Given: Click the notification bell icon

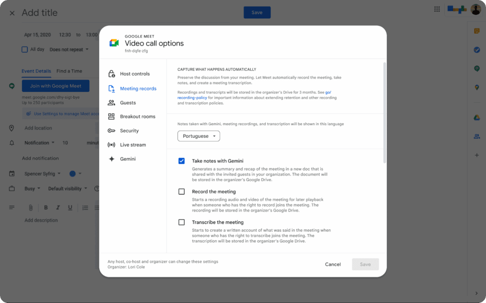Looking at the screenshot, I should [x=12, y=143].
